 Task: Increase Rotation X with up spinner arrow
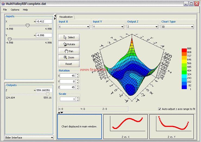coord(77,75)
